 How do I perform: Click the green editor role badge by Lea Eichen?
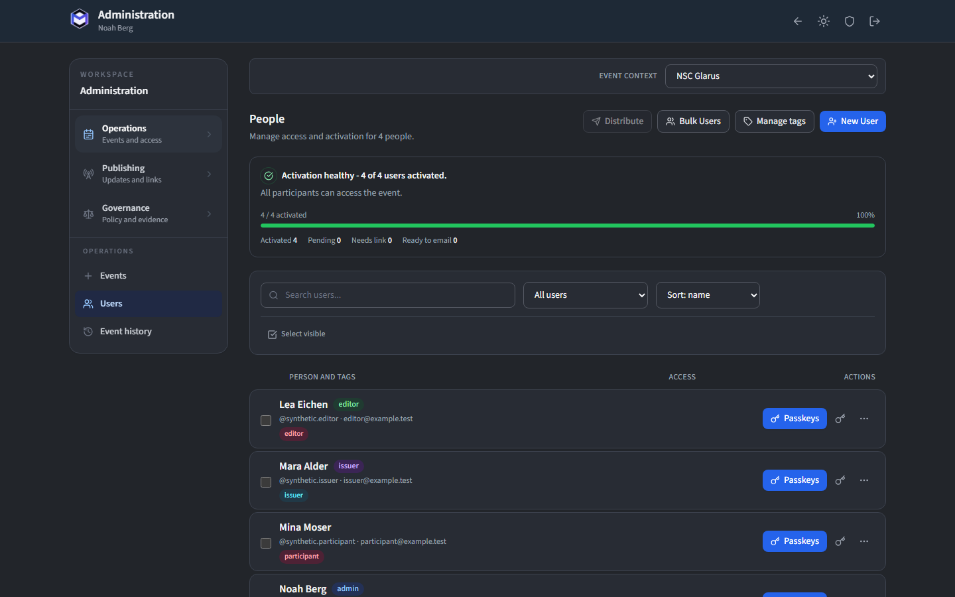349,405
